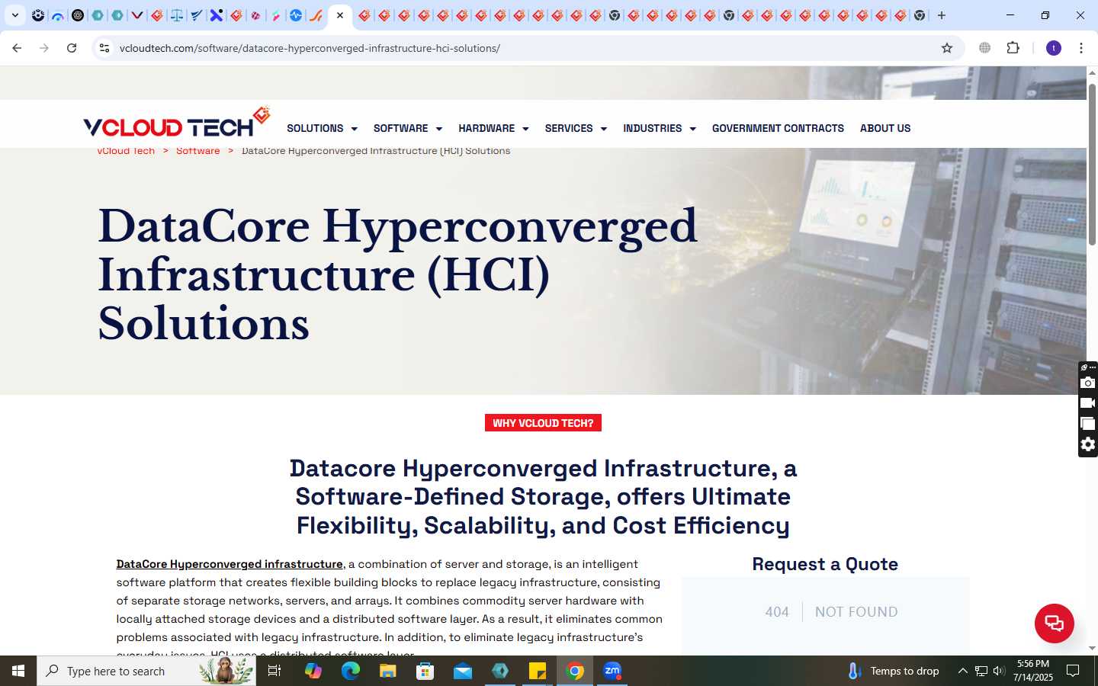Click the address bar URL field

[x=526, y=48]
